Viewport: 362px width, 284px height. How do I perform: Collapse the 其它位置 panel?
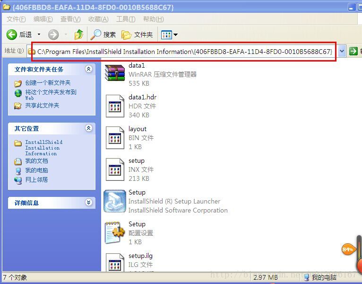coord(89,128)
